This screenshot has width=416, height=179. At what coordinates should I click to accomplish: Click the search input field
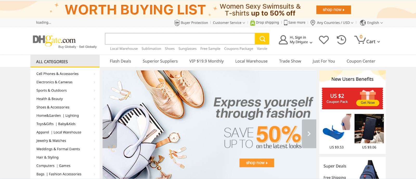point(180,39)
